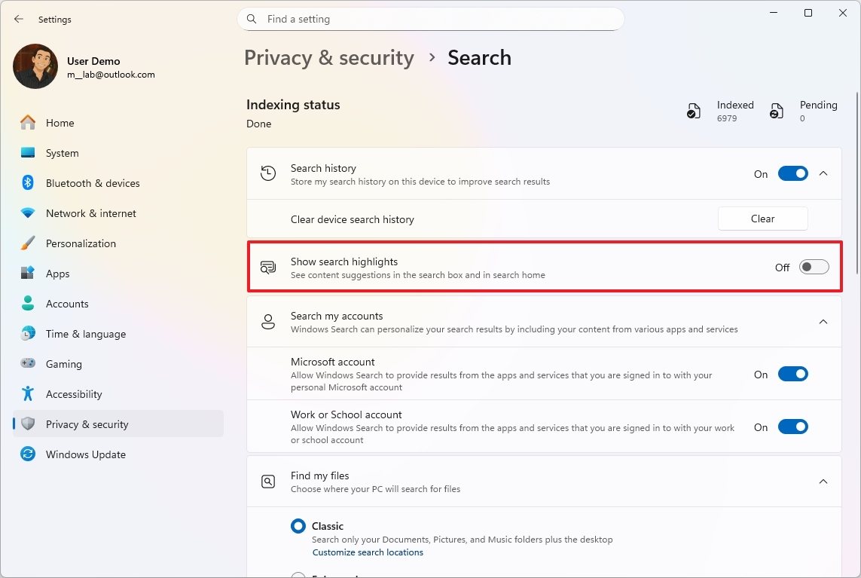The height and width of the screenshot is (578, 861).
Task: Open Customize search locations link
Action: [x=368, y=552]
